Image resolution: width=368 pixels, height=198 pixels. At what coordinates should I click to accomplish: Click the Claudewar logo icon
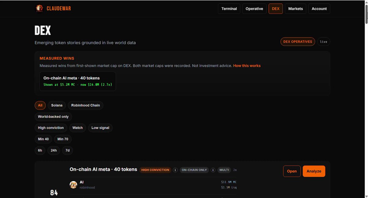click(x=39, y=9)
